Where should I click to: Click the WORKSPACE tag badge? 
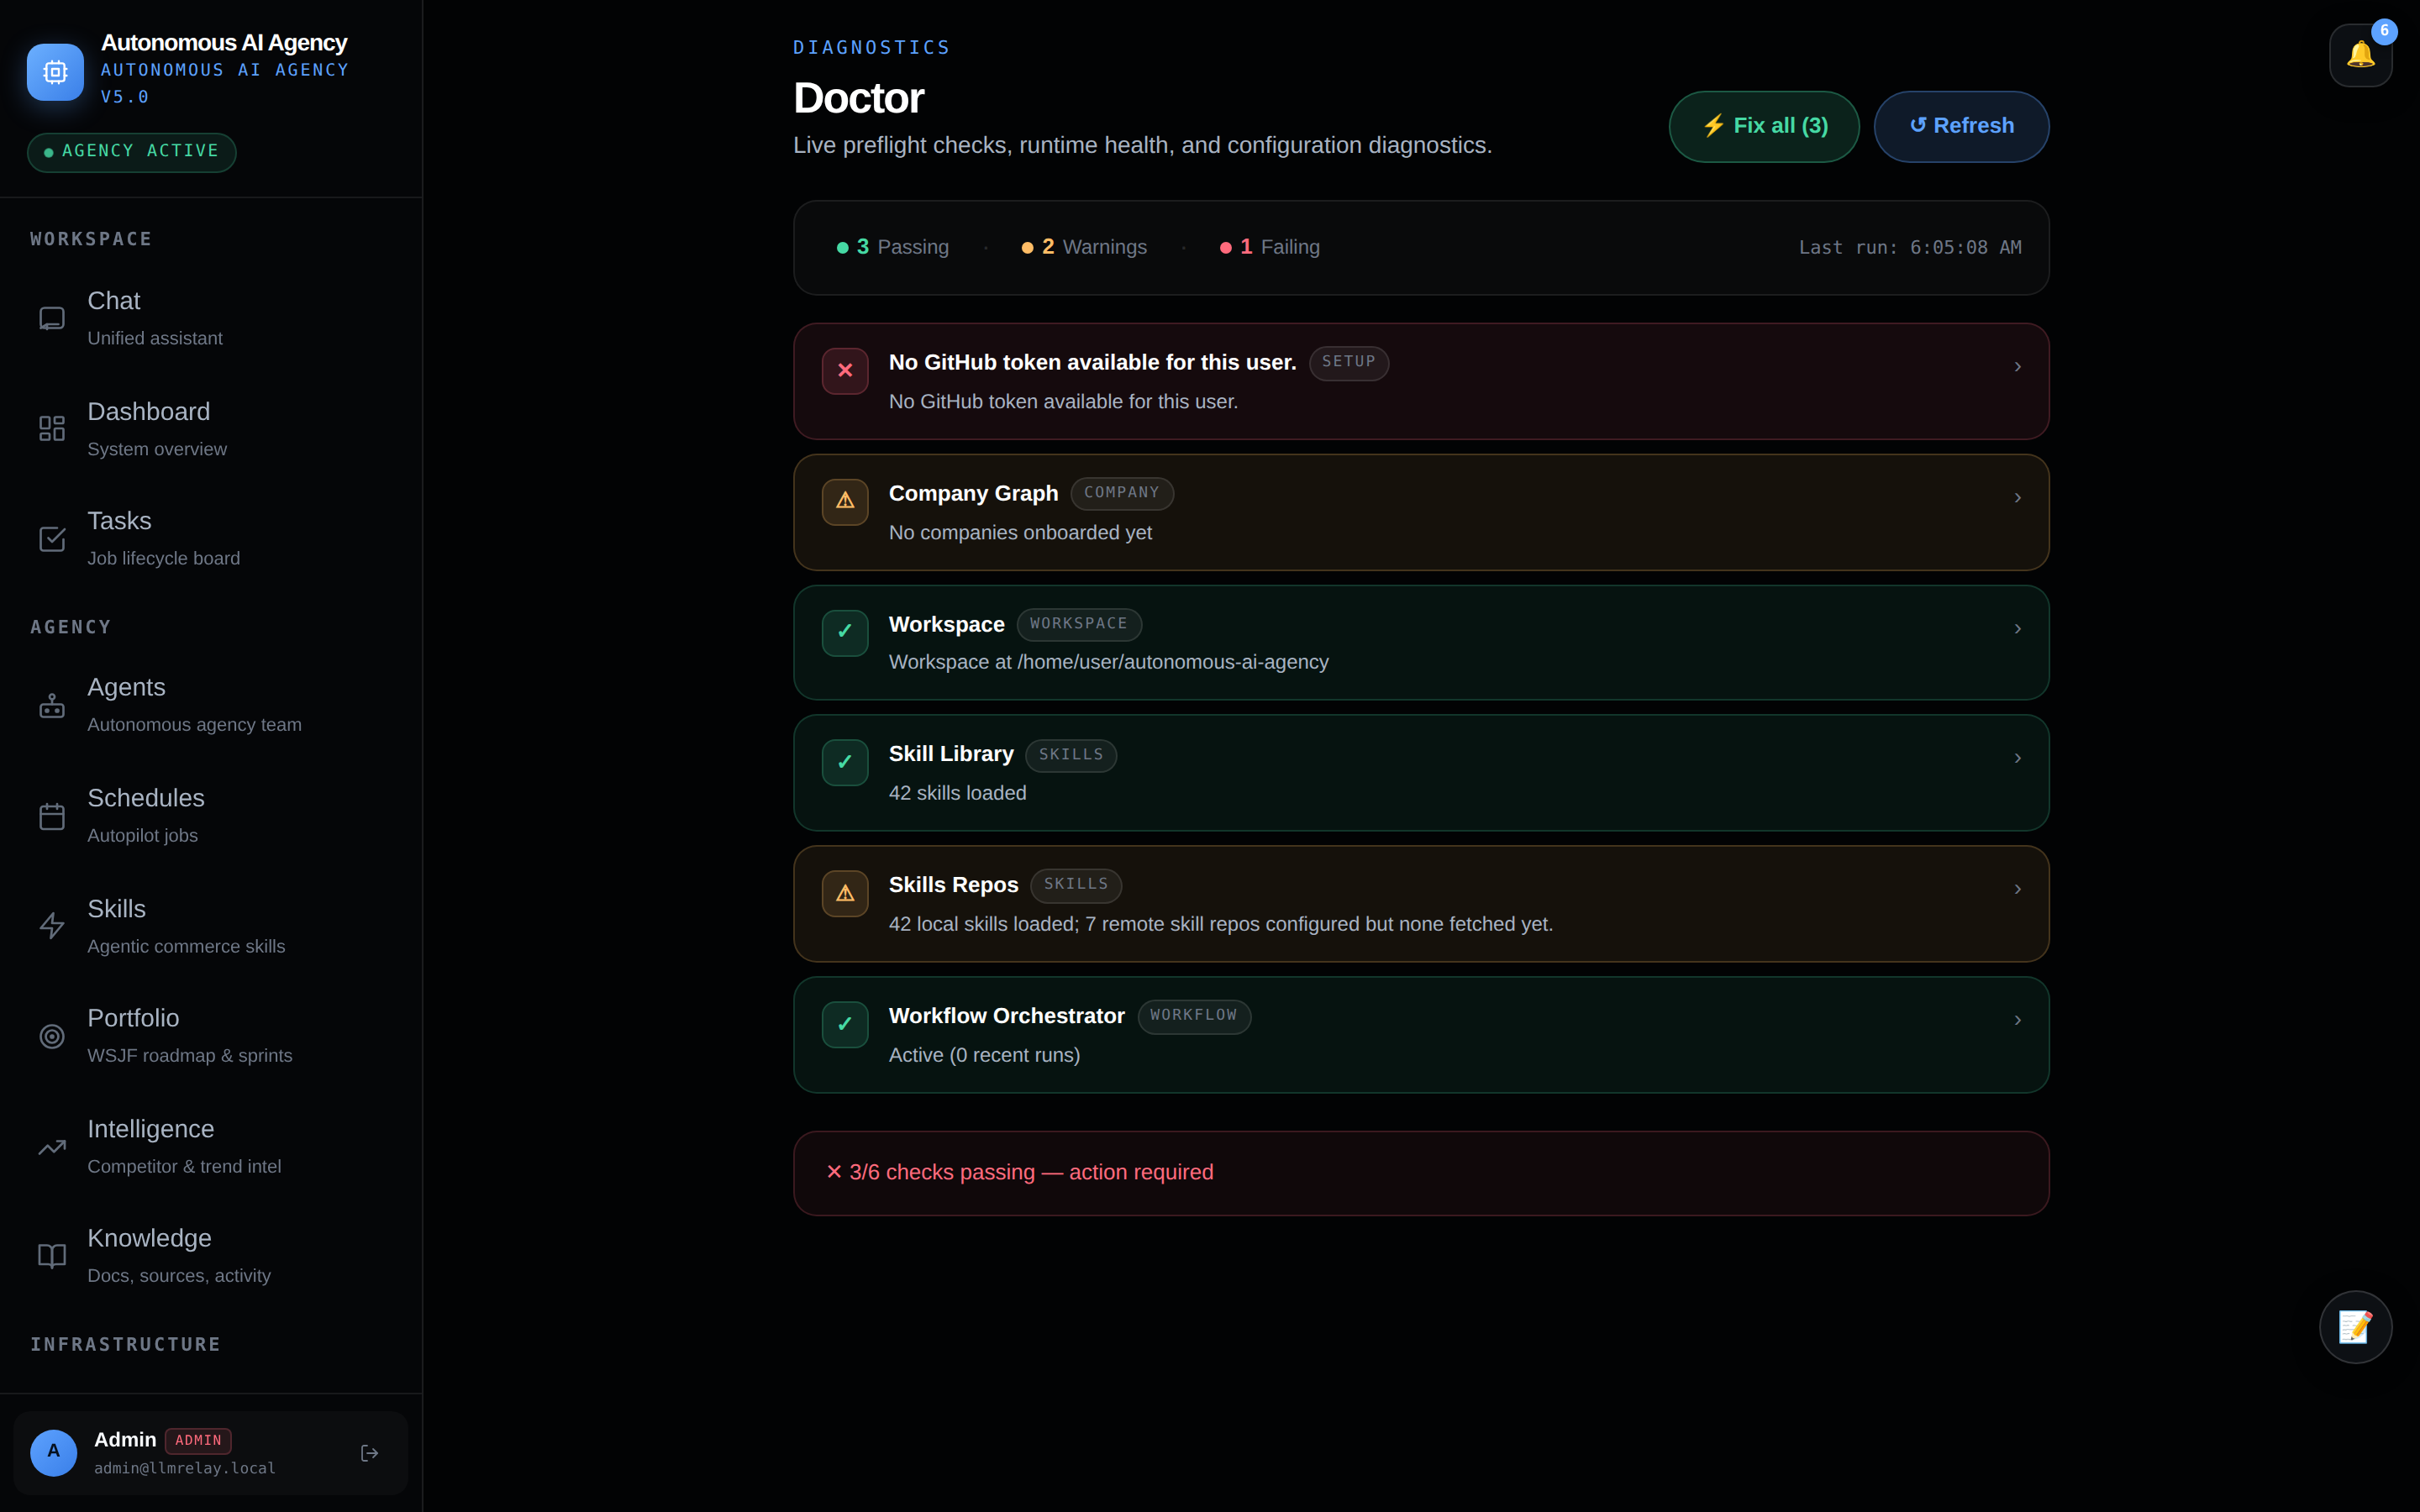[x=1079, y=625]
